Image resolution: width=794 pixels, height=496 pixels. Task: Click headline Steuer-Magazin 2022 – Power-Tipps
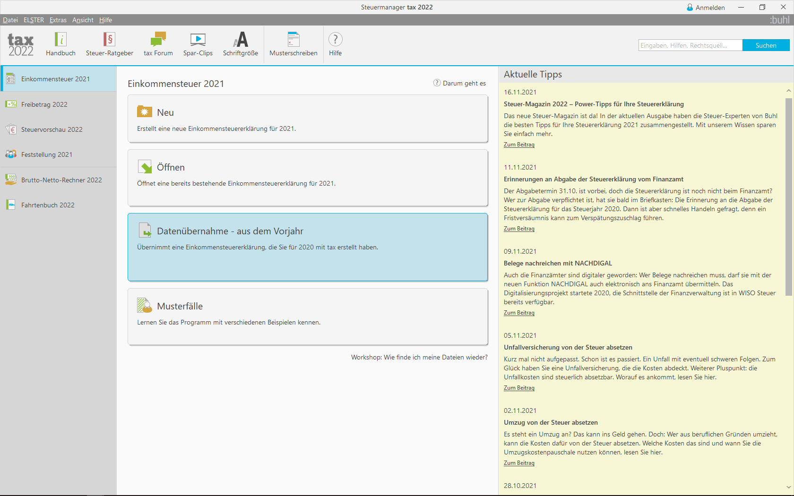click(594, 104)
